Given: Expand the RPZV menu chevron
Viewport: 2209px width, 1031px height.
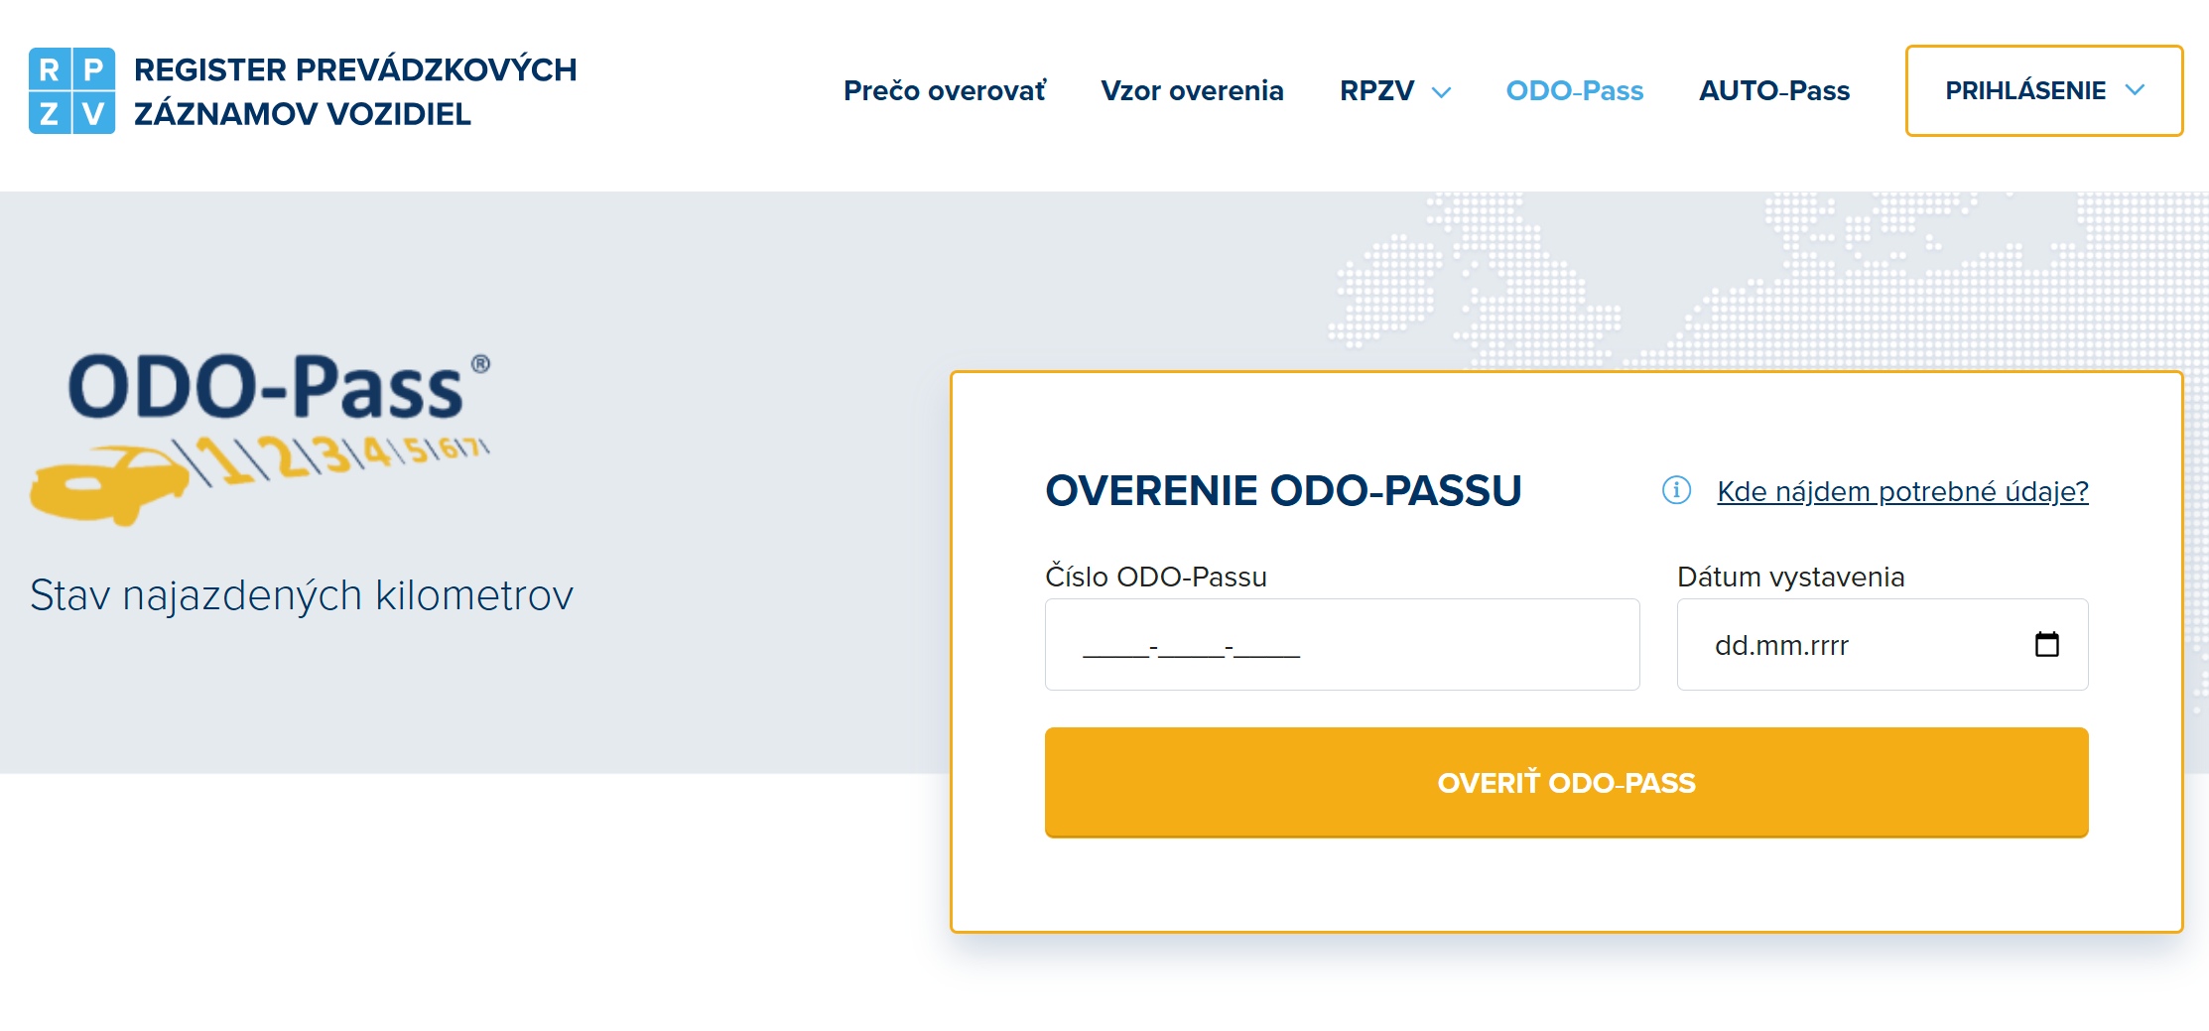Looking at the screenshot, I should click(x=1442, y=92).
